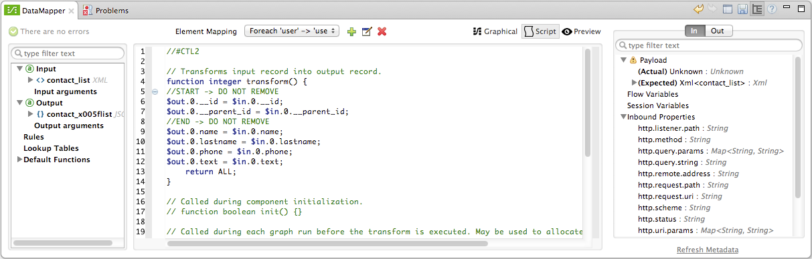Select Flow Variables in the metadata panel

click(x=653, y=94)
